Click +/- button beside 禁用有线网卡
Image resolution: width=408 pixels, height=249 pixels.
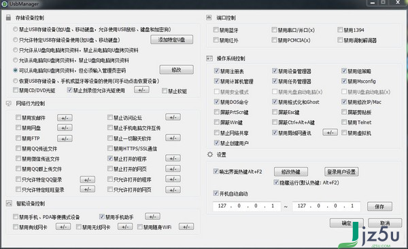click(63, 227)
